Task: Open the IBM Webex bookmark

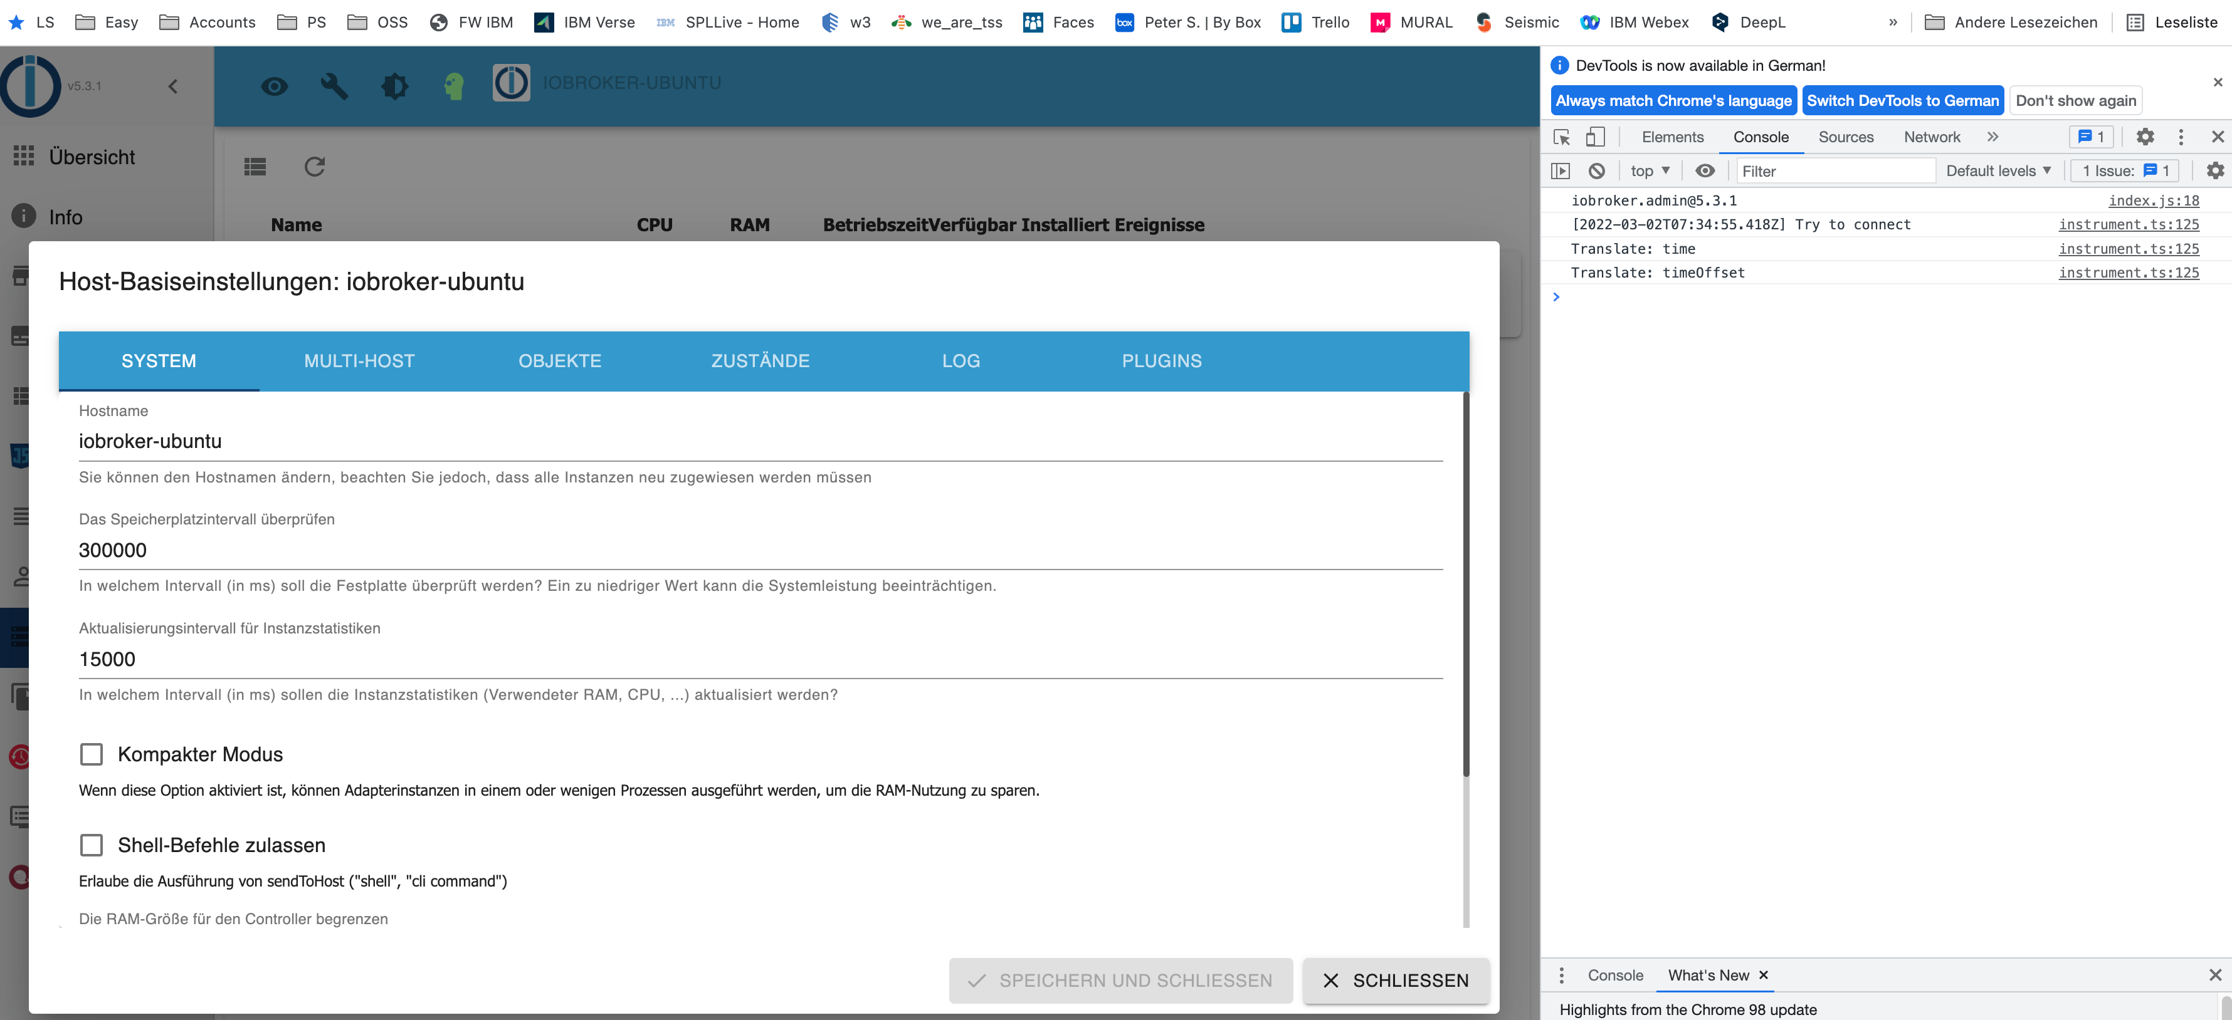Action: (x=1634, y=22)
